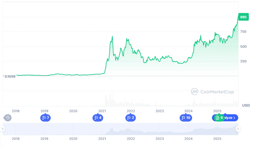Open the flag marker showing 10 events
This screenshot has width=253, height=148.
click(186, 118)
